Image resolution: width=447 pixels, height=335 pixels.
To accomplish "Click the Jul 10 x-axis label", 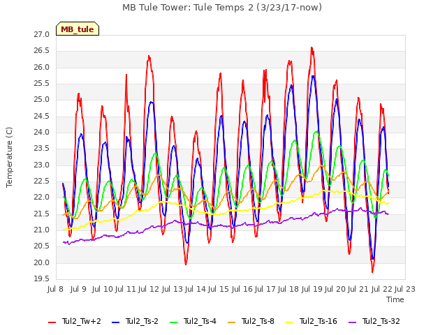I will click(103, 289).
